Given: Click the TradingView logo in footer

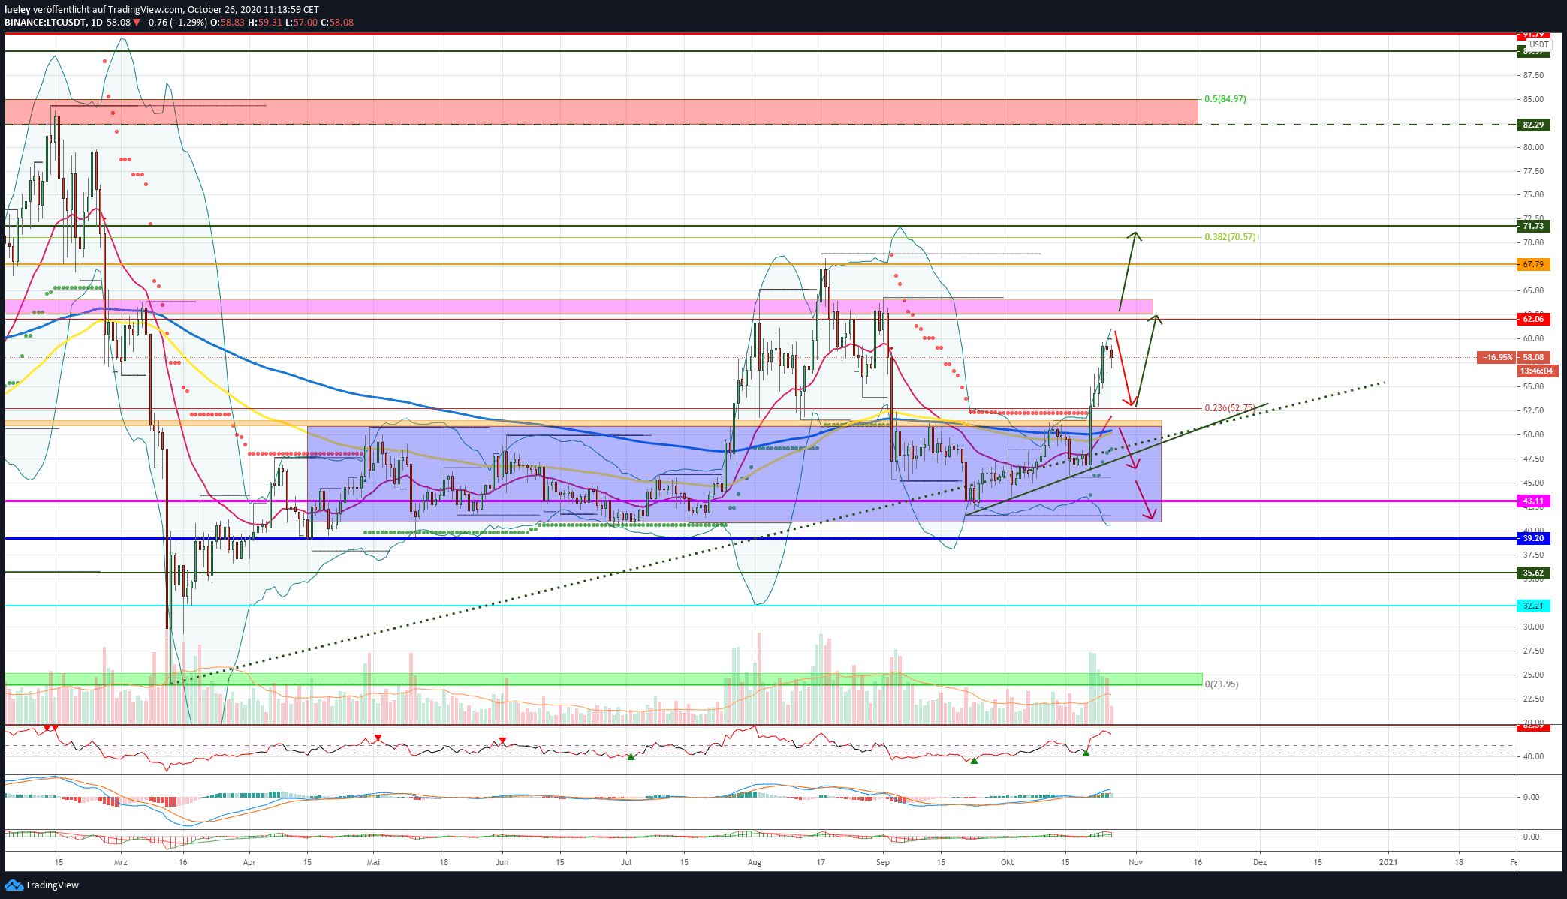Looking at the screenshot, I should [x=42, y=885].
